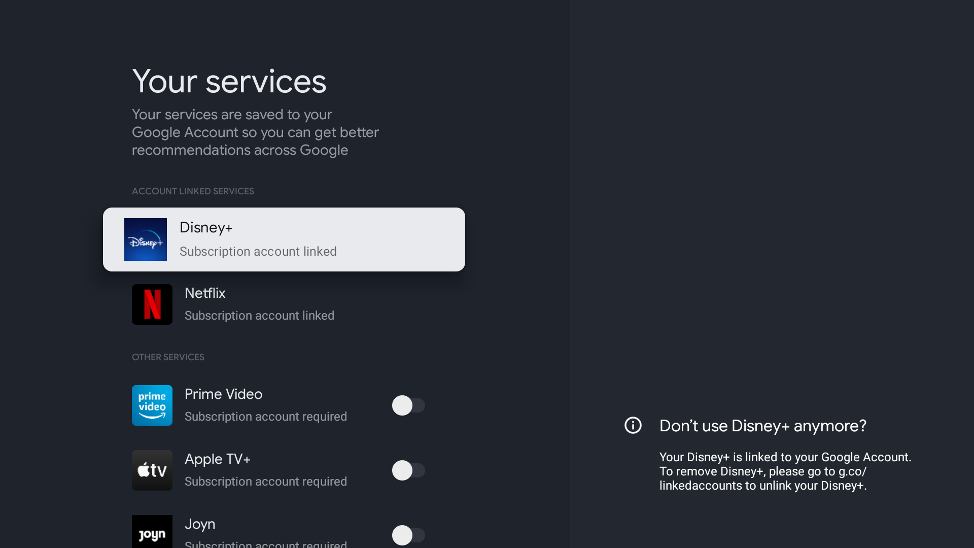Select the Netflix service icon

tap(152, 304)
